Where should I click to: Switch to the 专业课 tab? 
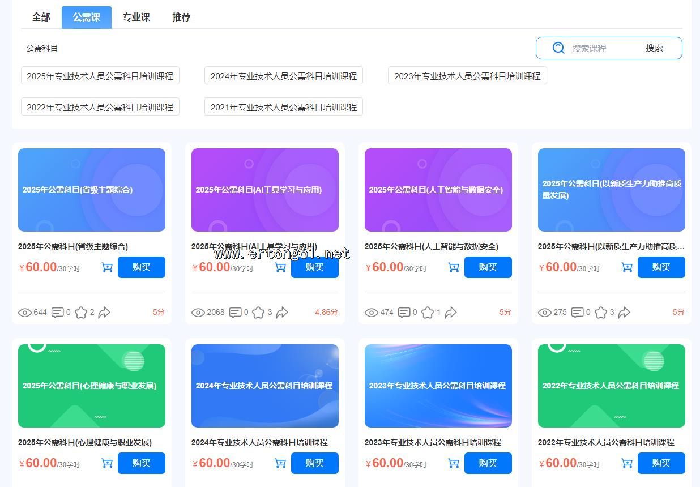(136, 18)
